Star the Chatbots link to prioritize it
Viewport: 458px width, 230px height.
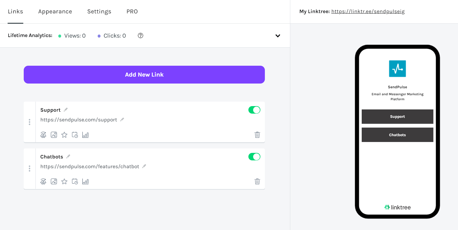click(x=64, y=181)
